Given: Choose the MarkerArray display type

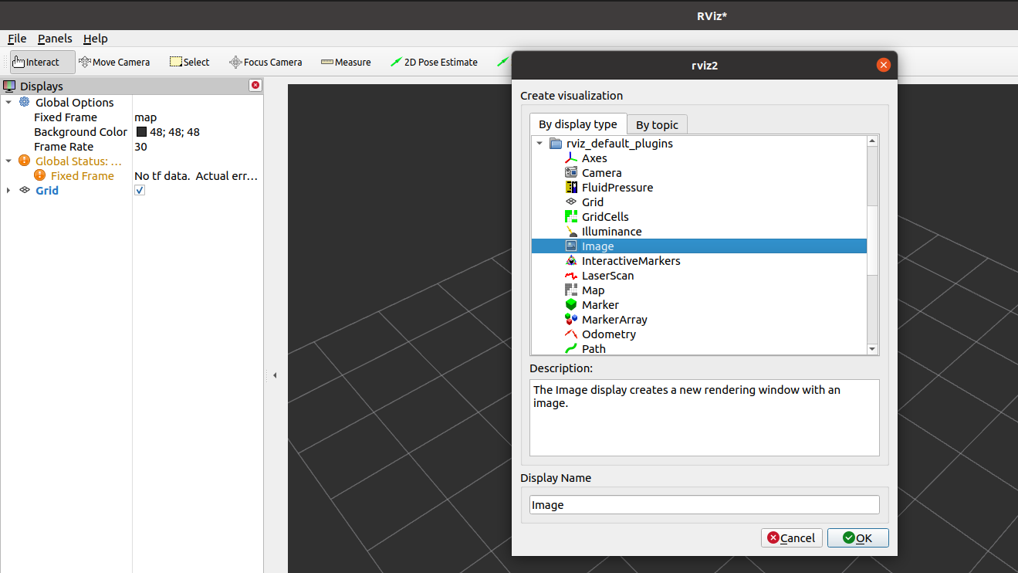Looking at the screenshot, I should pos(616,319).
